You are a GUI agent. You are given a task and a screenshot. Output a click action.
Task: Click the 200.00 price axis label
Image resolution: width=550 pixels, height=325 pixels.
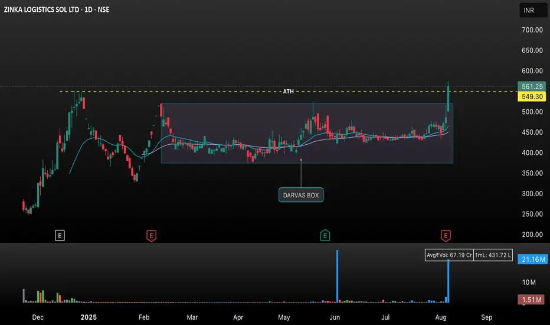click(x=532, y=235)
